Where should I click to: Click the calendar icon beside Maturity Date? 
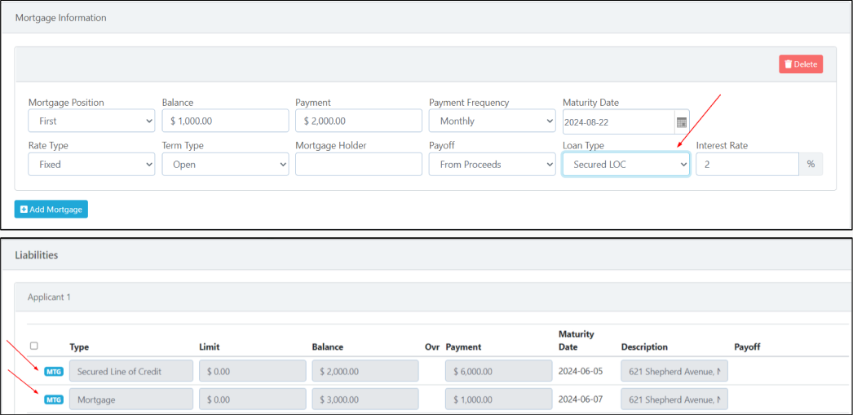[682, 121]
